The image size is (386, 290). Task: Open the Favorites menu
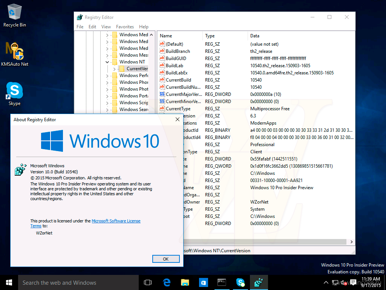[x=125, y=27]
